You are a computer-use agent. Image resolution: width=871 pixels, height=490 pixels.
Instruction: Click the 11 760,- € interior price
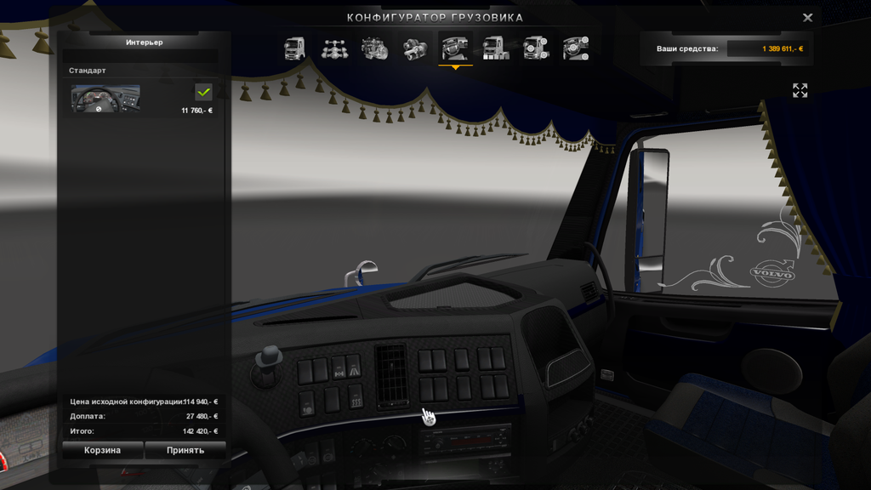tap(196, 111)
